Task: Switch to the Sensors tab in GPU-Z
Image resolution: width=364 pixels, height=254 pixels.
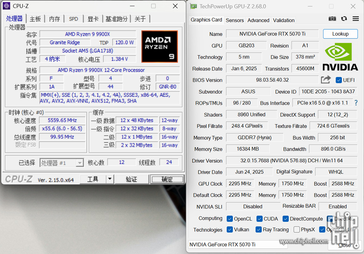Action: click(235, 20)
